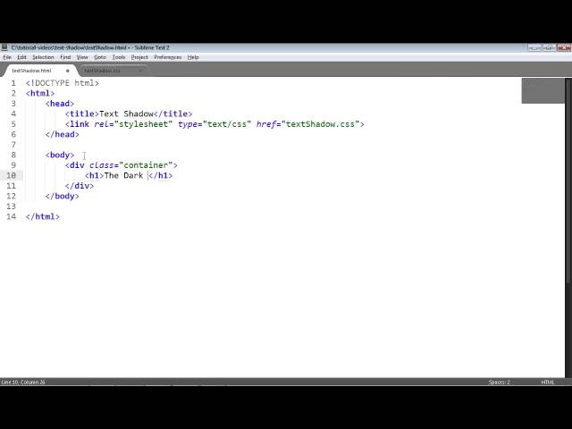This screenshot has width=572, height=429.
Task: Click the vertical scrollbar on the right
Action: 568,181
